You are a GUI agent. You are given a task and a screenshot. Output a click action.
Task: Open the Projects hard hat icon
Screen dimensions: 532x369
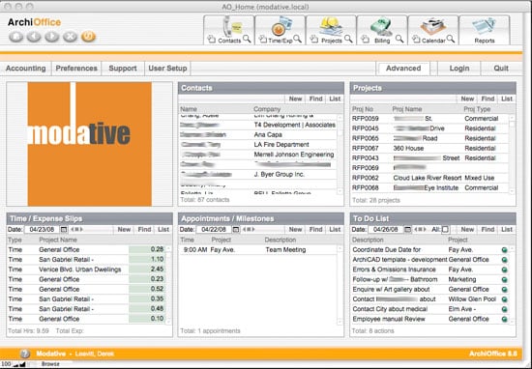pos(330,26)
